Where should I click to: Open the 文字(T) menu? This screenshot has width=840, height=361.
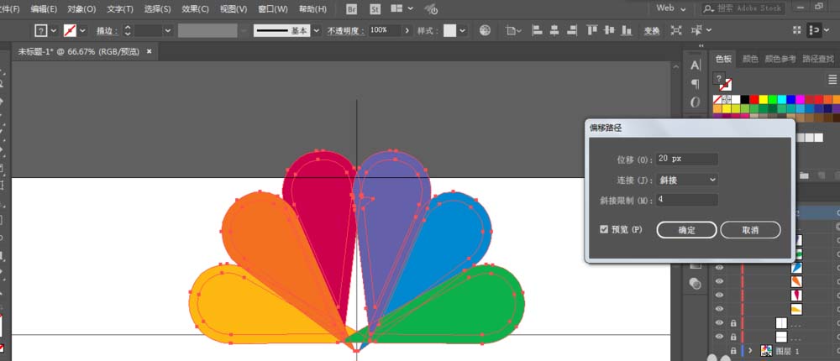point(120,9)
